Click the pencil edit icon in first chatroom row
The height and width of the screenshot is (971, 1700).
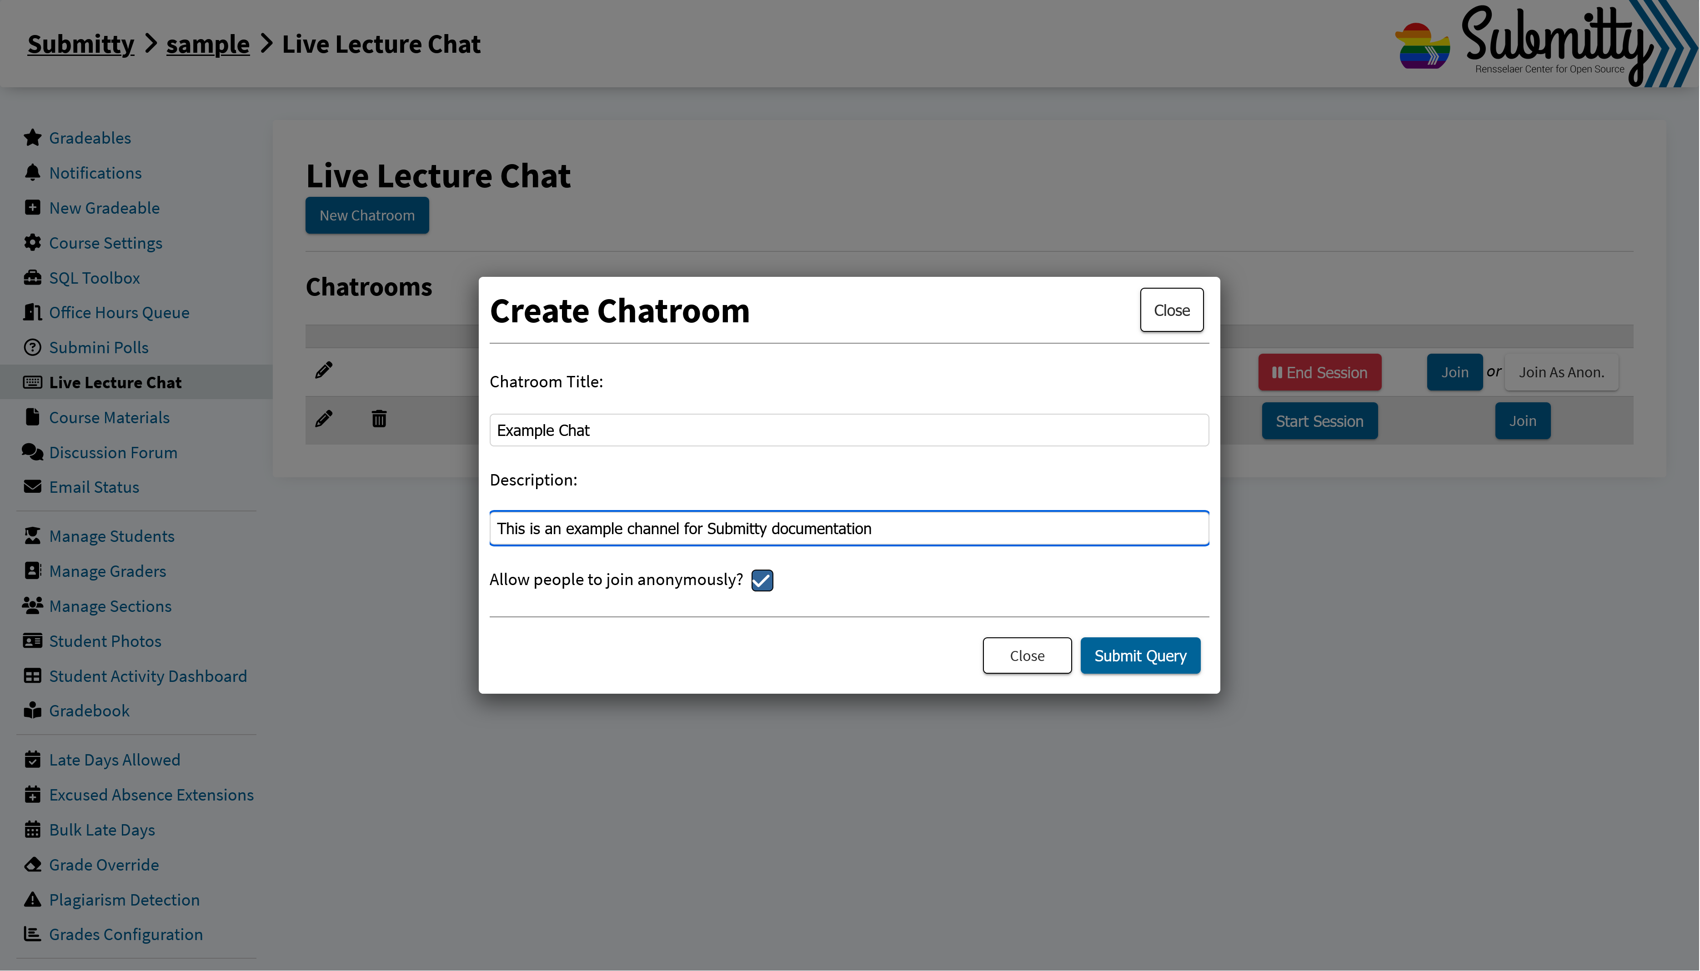pyautogui.click(x=323, y=370)
